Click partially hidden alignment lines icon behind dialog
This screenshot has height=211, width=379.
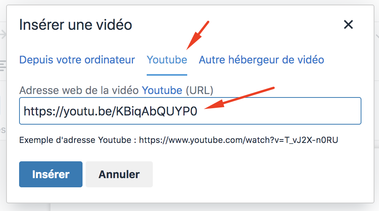pyautogui.click(x=3, y=66)
